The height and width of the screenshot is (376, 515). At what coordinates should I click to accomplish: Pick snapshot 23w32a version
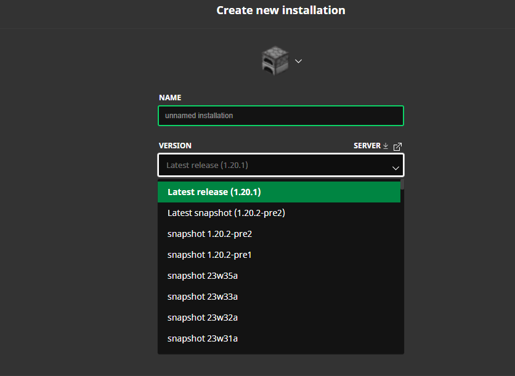tap(279, 318)
